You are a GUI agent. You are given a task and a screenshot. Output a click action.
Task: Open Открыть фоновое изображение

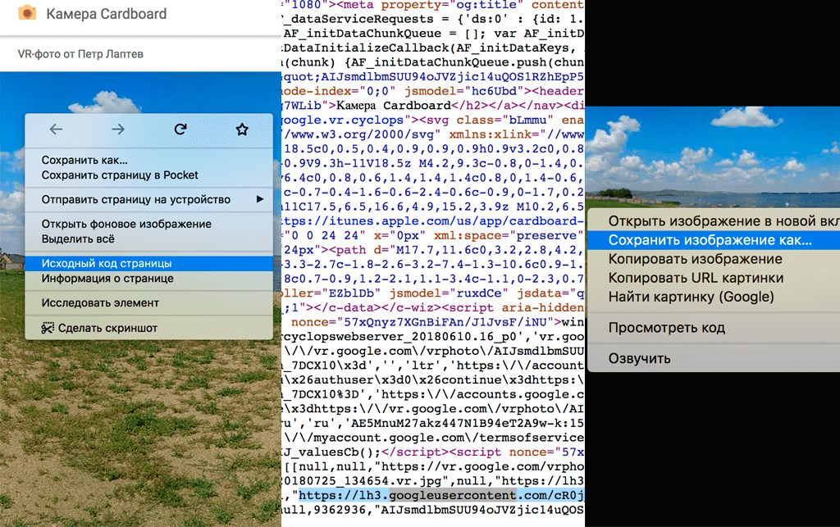pos(126,224)
